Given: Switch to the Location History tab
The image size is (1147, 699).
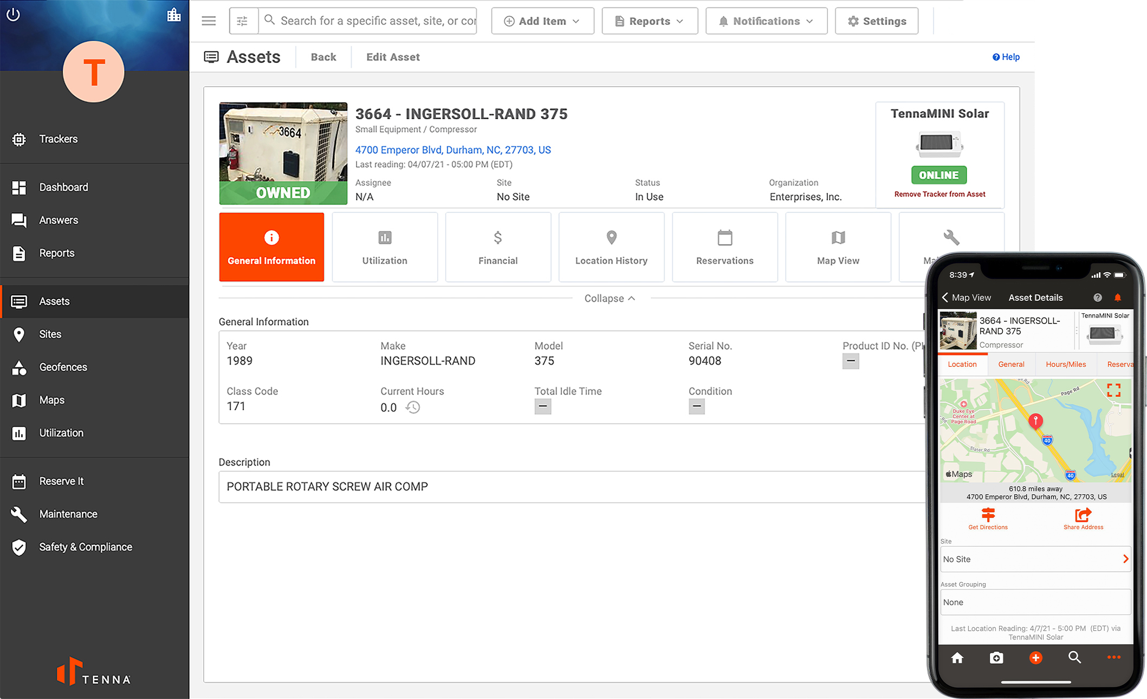Looking at the screenshot, I should (611, 247).
